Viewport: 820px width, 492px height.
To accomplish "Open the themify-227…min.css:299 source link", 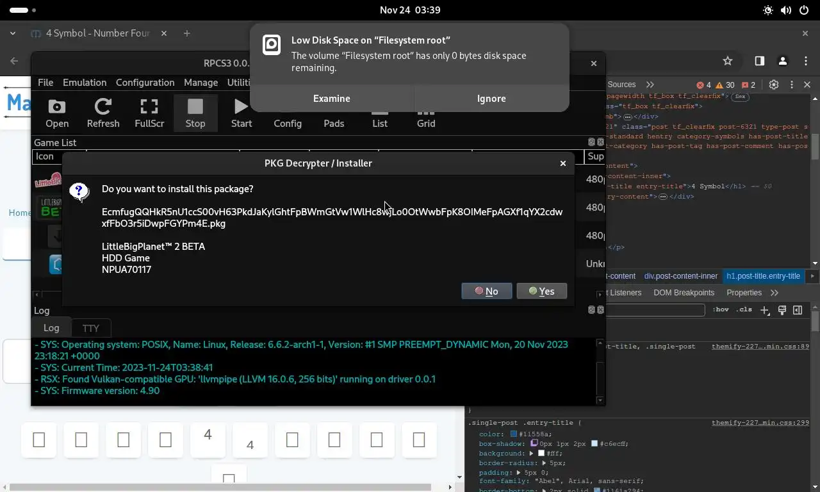I will 760,423.
